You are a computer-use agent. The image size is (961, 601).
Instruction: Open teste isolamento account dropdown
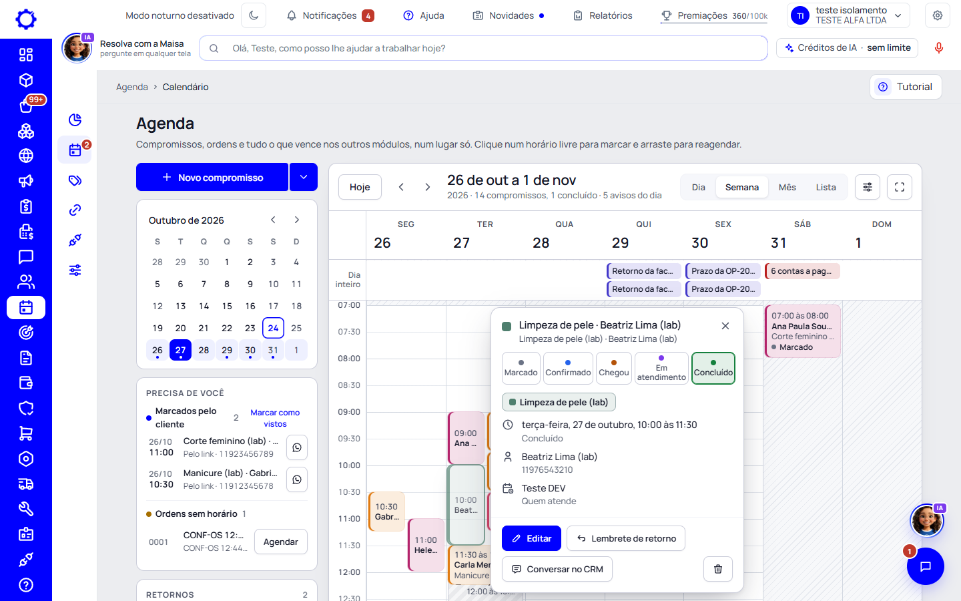tap(848, 15)
